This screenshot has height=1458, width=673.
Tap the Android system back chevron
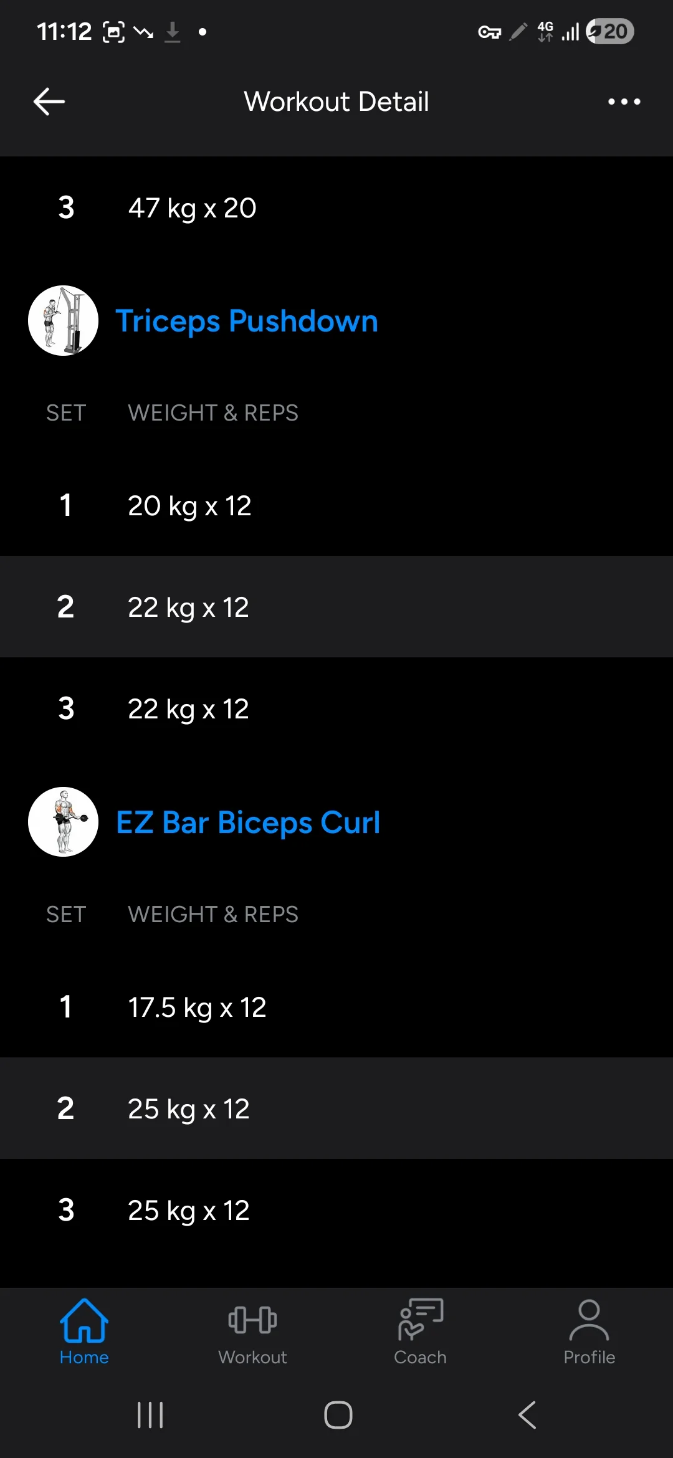(527, 1415)
